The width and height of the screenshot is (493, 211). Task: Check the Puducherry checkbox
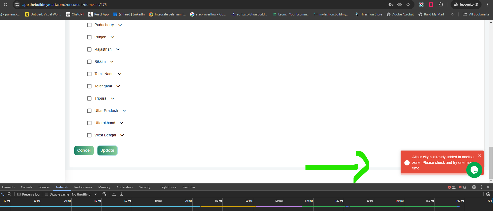pyautogui.click(x=89, y=25)
